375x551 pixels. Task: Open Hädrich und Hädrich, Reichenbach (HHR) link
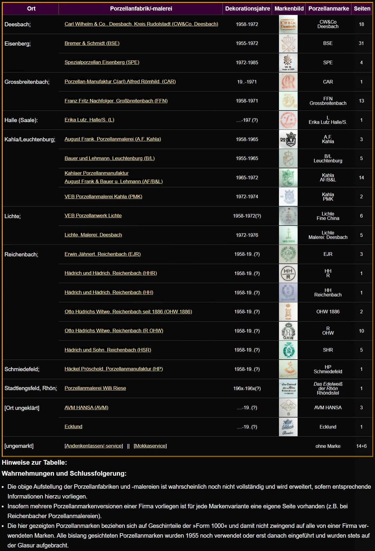[x=111, y=273]
